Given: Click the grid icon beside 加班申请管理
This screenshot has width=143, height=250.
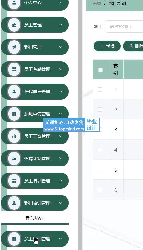Looking at the screenshot, I should 14,114.
